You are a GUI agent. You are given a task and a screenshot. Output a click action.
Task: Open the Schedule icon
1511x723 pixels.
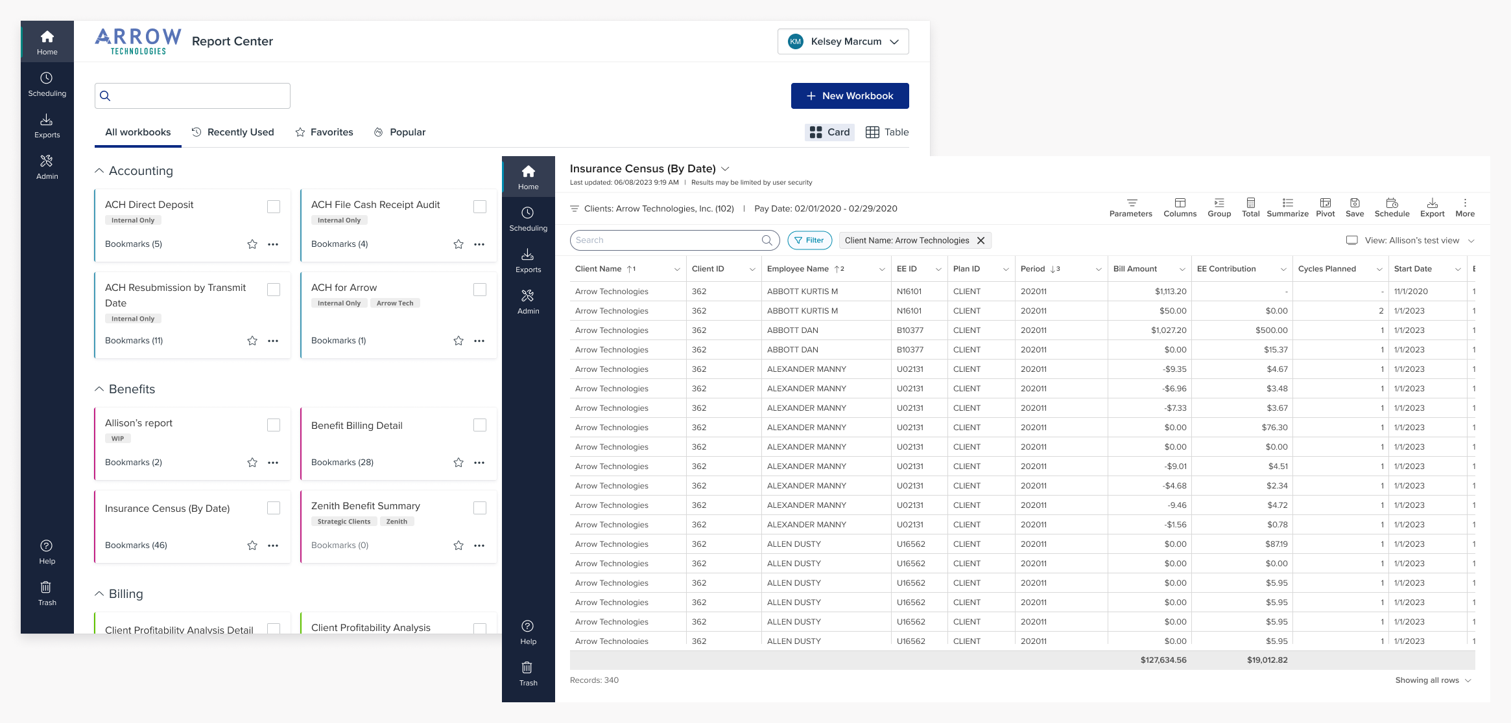point(1392,207)
